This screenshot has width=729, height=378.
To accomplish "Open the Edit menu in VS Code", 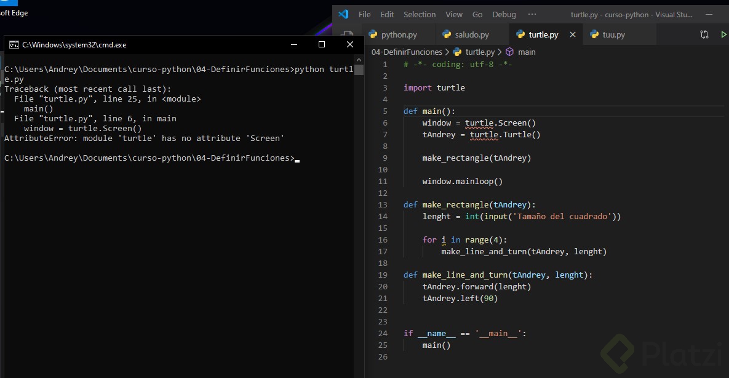I will coord(387,14).
